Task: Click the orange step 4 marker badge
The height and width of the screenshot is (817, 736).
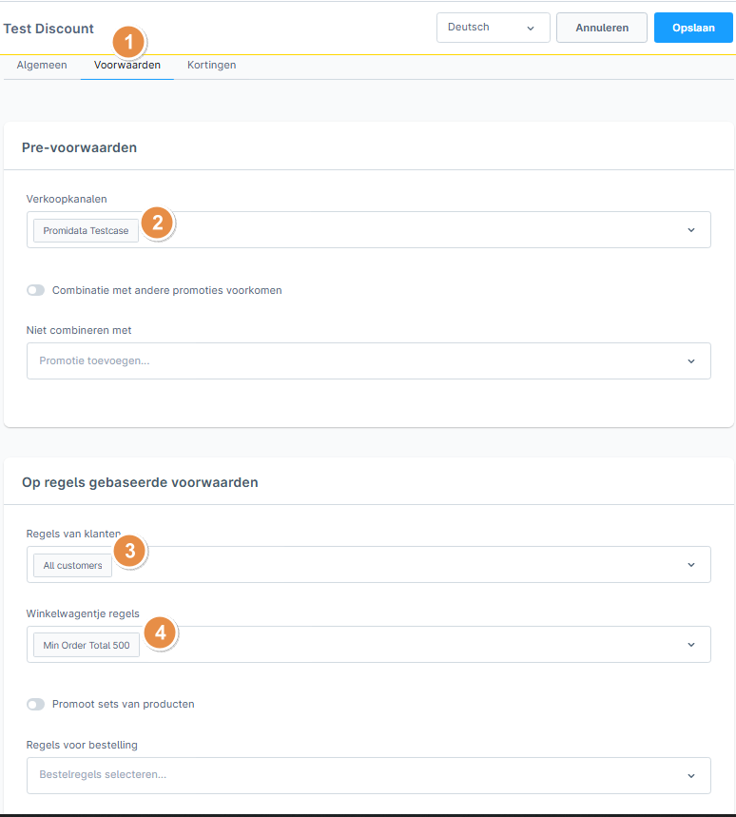Action: point(161,632)
